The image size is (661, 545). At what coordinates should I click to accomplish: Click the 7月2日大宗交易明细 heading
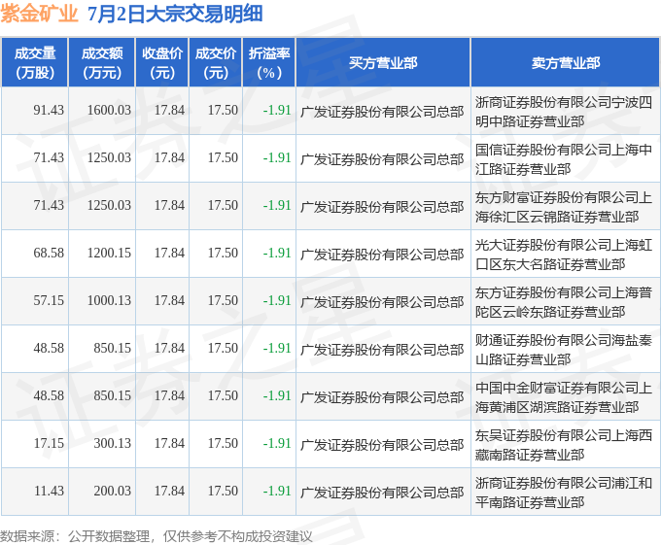click(175, 14)
